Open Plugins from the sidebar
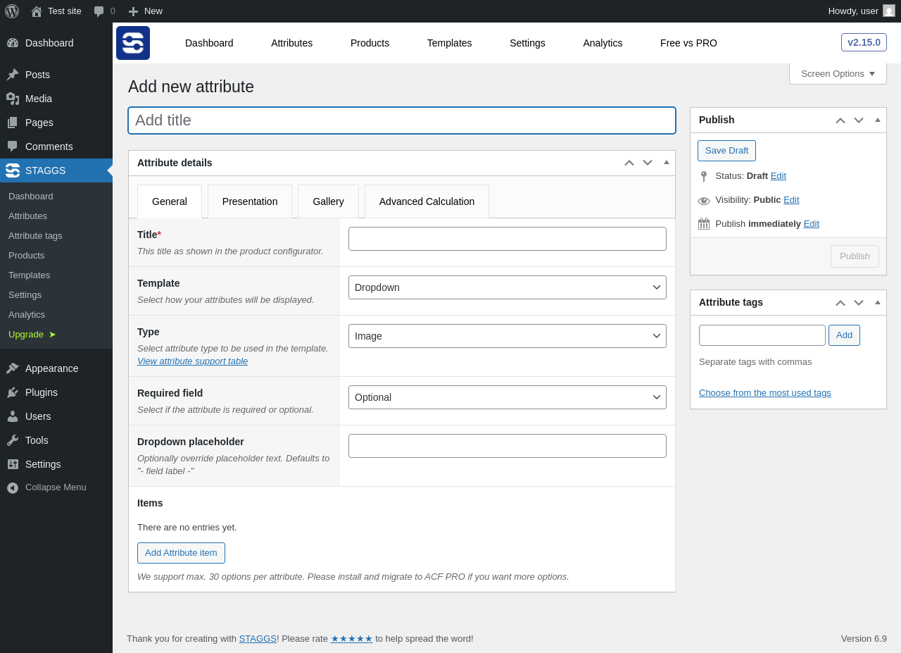The height and width of the screenshot is (653, 901). 42,392
